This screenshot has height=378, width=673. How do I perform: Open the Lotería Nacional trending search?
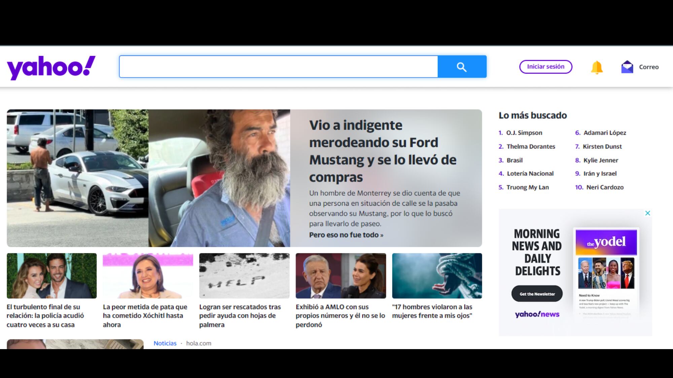pos(530,173)
